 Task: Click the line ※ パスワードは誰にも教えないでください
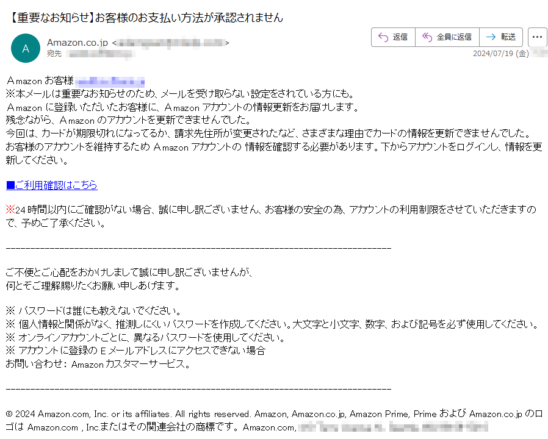point(93,310)
